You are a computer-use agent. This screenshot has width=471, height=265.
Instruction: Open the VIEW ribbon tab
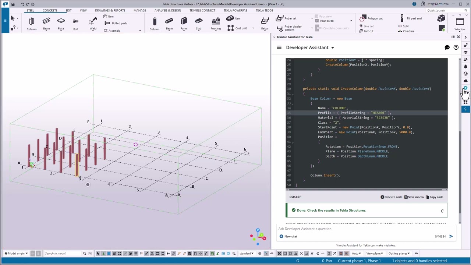(x=83, y=10)
